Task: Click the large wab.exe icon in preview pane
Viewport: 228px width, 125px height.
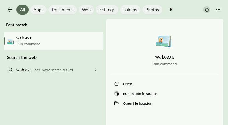Action: (164, 41)
